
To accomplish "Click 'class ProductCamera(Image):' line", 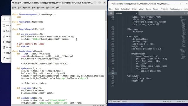I will click(27, 51).
